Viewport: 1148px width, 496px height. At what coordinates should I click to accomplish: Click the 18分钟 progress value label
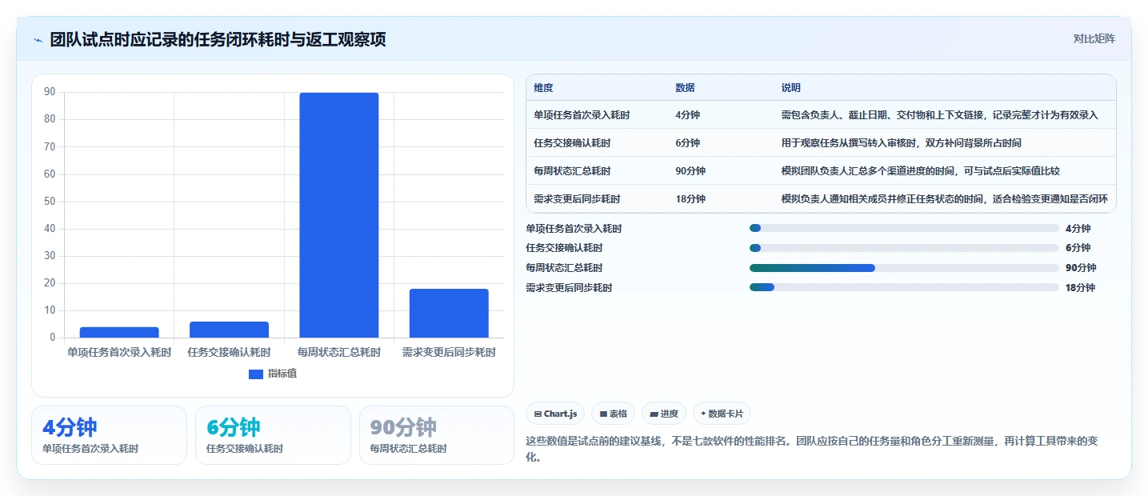click(1080, 288)
